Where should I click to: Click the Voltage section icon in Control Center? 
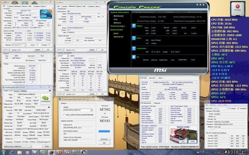(133, 26)
